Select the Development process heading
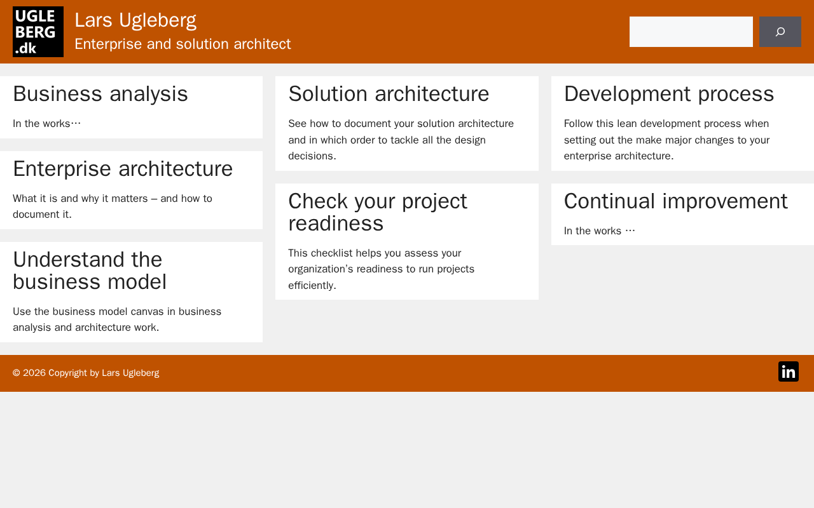This screenshot has height=508, width=814. (x=669, y=94)
